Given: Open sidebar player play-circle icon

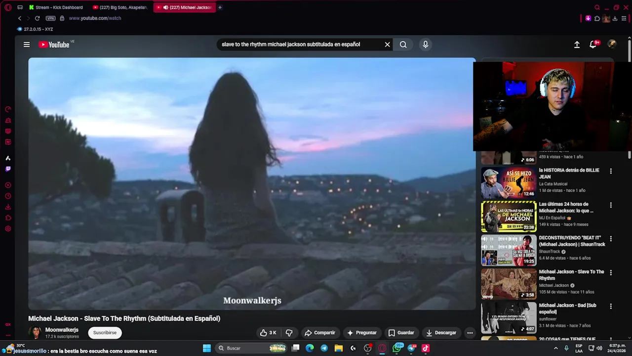Looking at the screenshot, I should (8, 185).
